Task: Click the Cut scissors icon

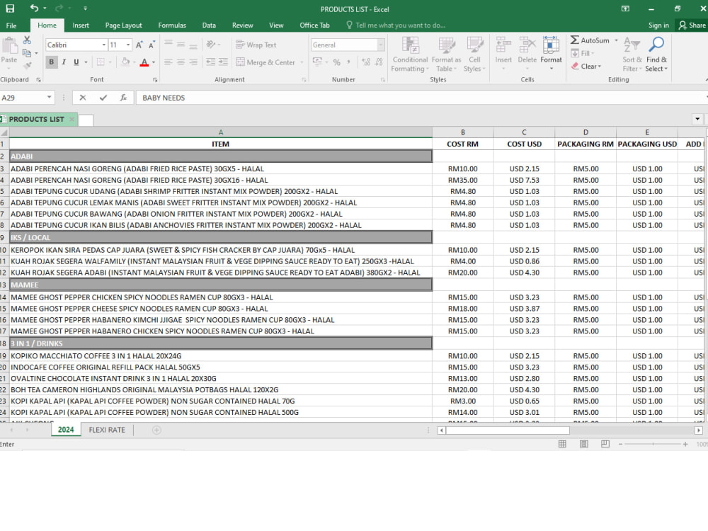Action: click(27, 40)
